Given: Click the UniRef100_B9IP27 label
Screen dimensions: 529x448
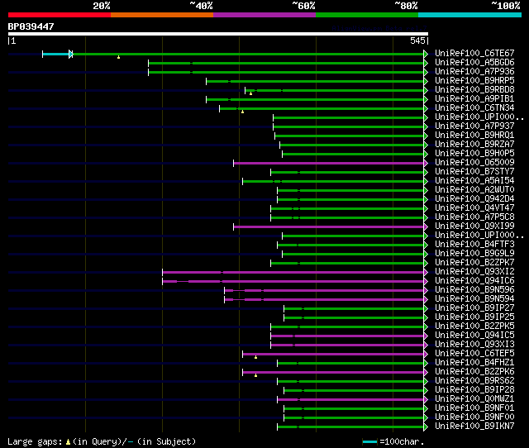Looking at the screenshot, I should pos(474,308).
